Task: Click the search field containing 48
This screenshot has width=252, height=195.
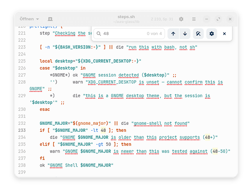Action: [129, 34]
